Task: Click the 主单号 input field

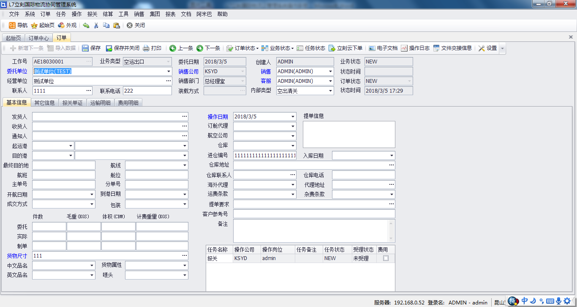Action: tap(64, 185)
